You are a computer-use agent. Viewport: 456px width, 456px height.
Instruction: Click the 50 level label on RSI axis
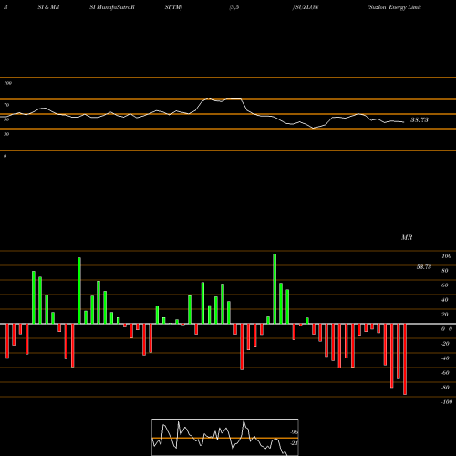[x=6, y=119]
